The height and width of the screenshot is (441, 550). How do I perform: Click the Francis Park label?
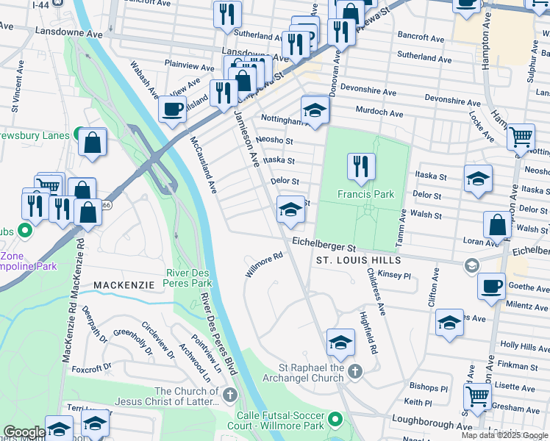tap(366, 194)
